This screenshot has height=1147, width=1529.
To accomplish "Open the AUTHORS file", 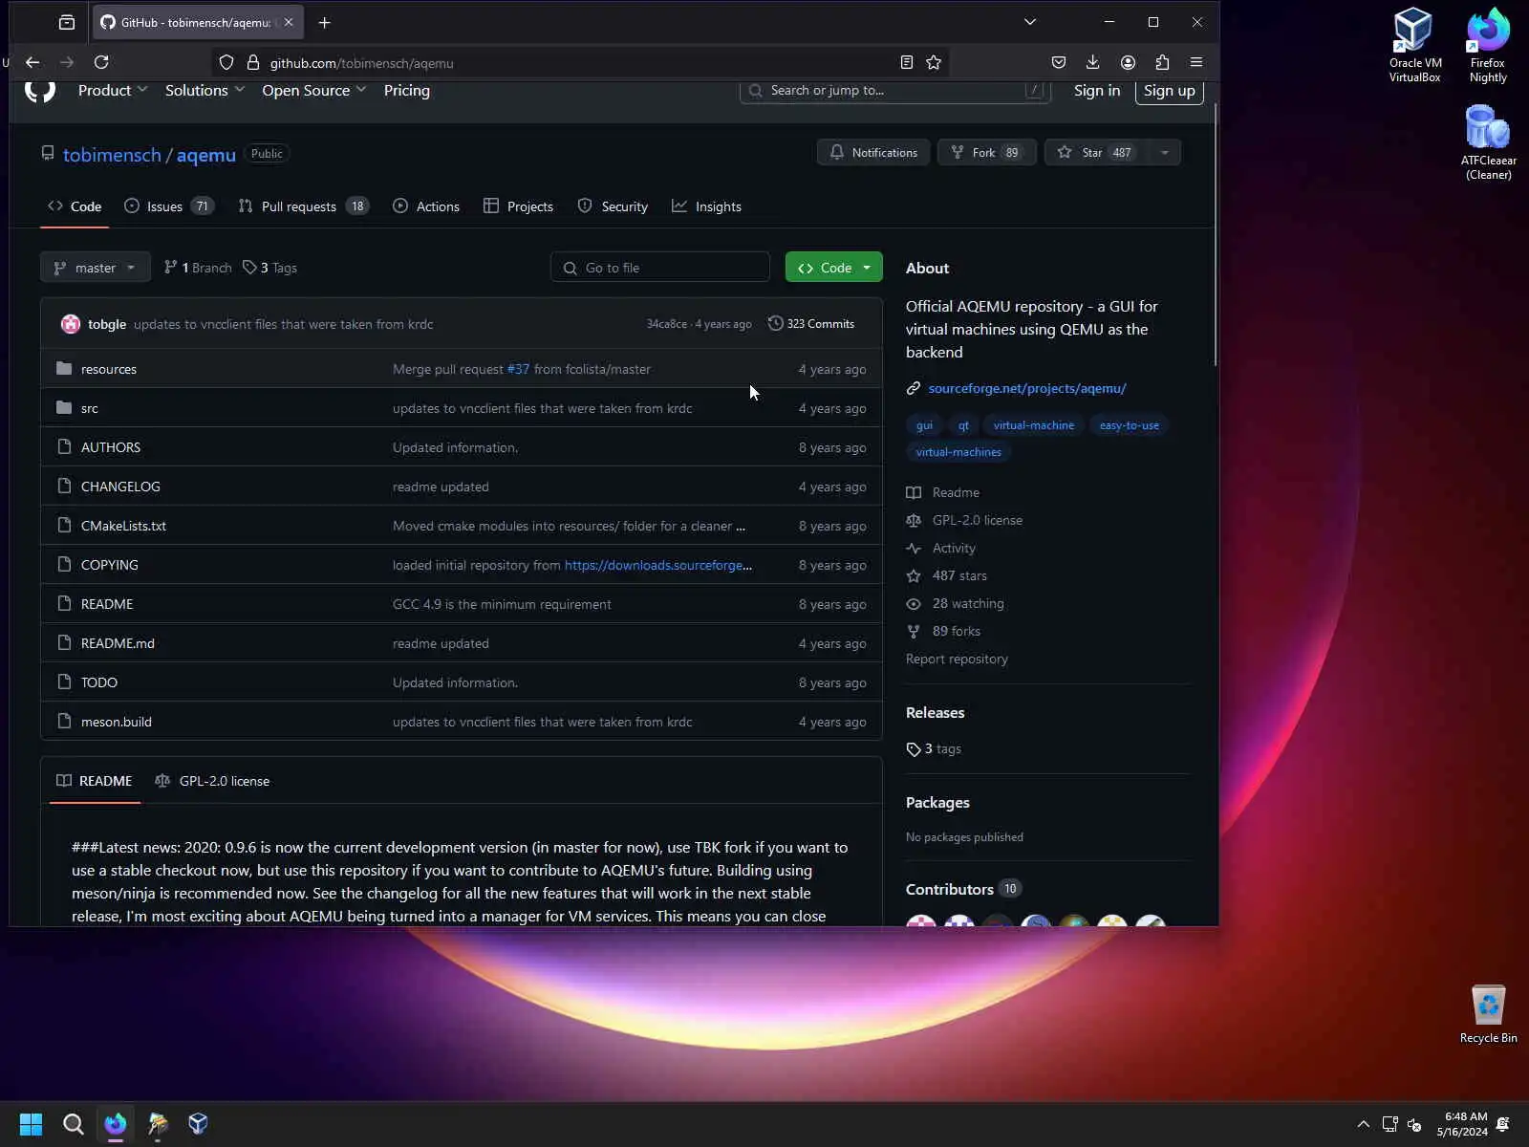I will tap(111, 447).
